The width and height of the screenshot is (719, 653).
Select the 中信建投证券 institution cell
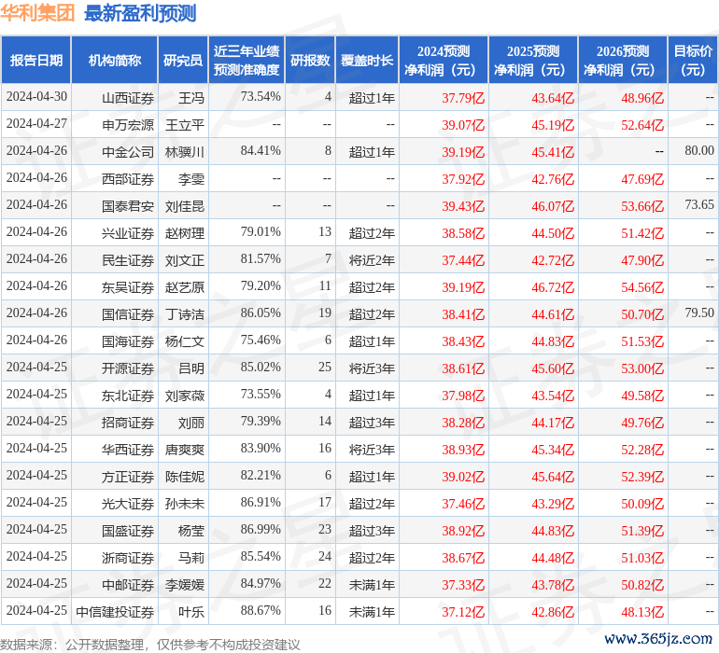point(115,612)
